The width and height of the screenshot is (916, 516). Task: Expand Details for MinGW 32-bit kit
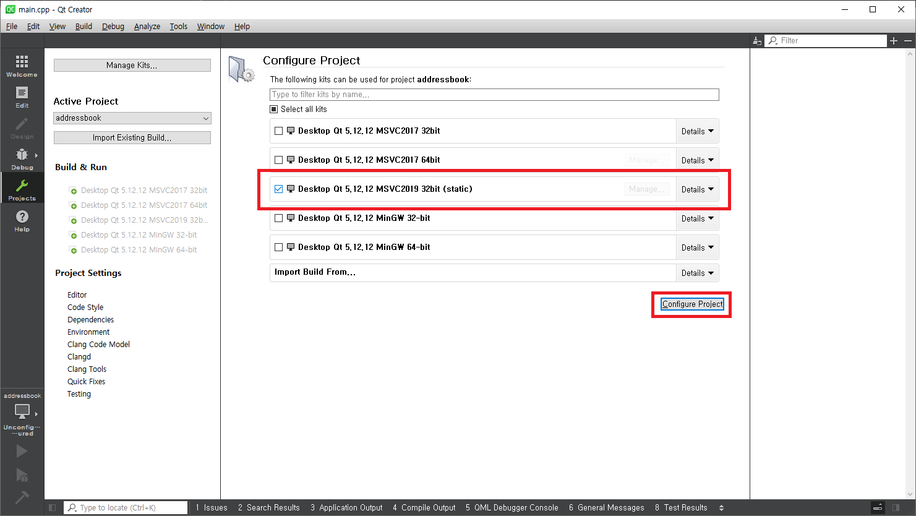(697, 218)
